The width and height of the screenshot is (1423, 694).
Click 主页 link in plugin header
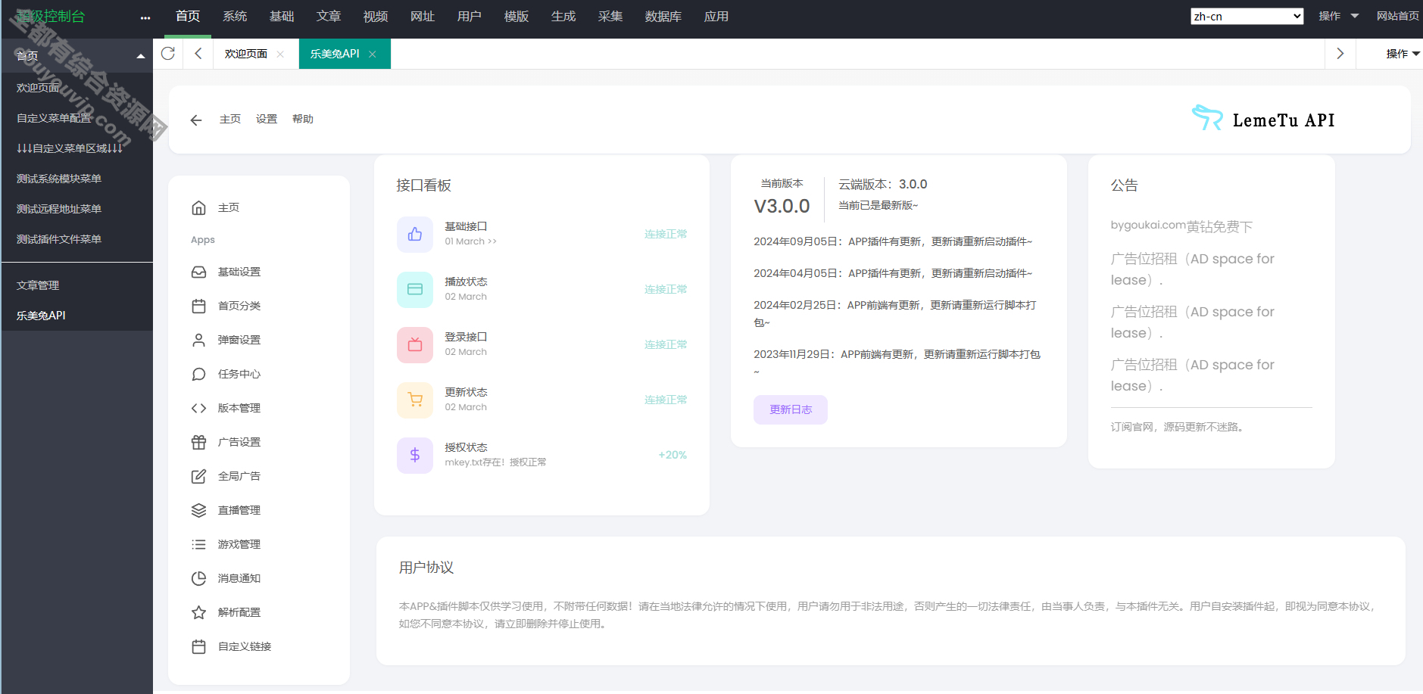click(230, 119)
